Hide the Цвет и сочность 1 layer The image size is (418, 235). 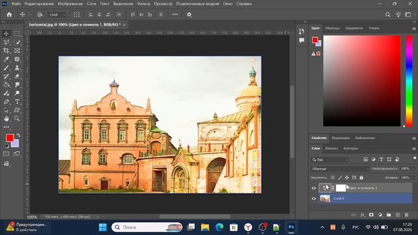pyautogui.click(x=313, y=188)
